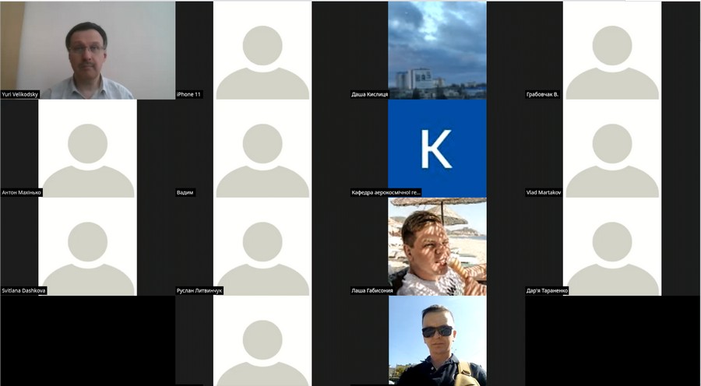This screenshot has height=386, width=701.
Task: Click the Svitlana Dashkova name label
Action: (x=24, y=290)
